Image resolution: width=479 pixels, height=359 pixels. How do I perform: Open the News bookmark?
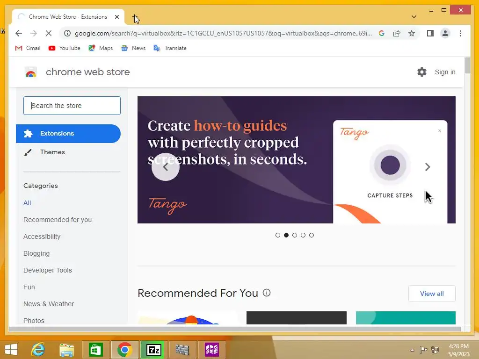(133, 48)
